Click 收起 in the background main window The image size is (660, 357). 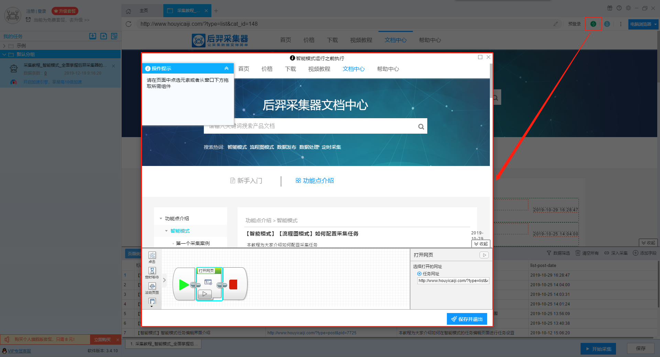(648, 243)
